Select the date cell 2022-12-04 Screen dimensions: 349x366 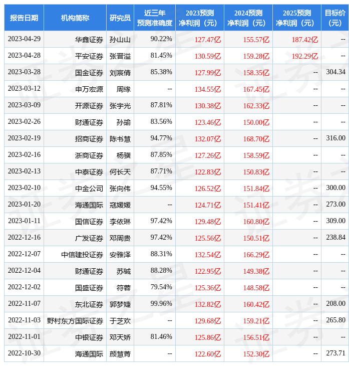[x=24, y=271]
